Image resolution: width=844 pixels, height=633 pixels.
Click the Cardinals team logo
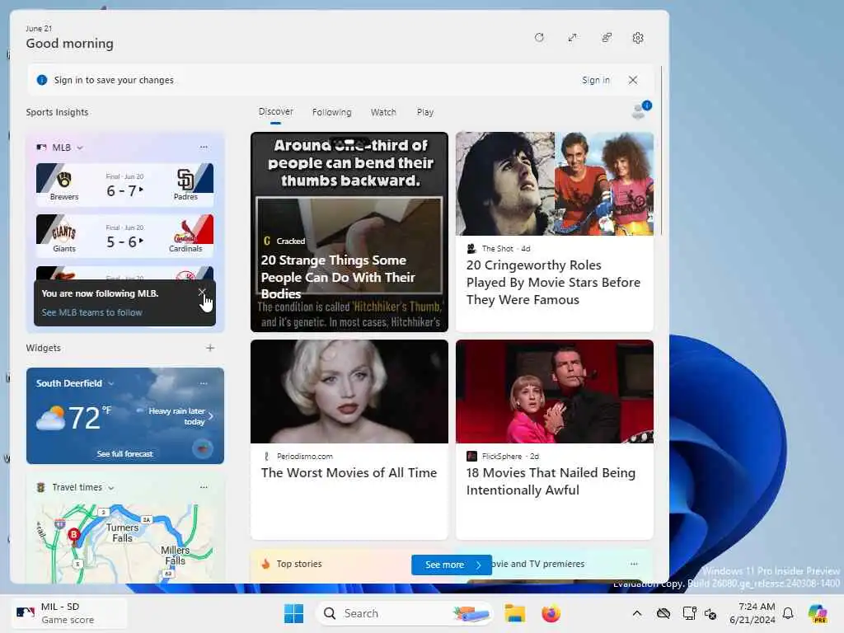tap(185, 232)
